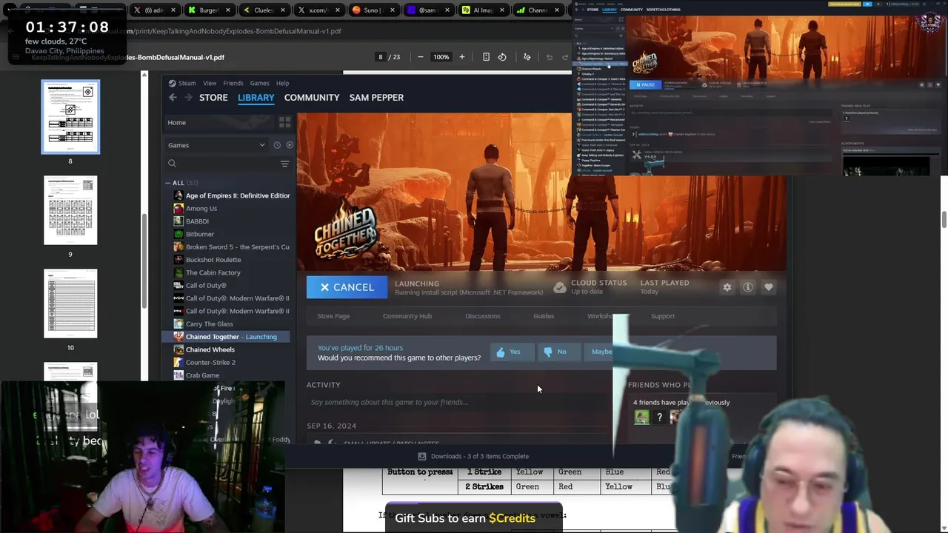Close the Suno browser tab
Screen dimensions: 948x533
tap(393, 10)
